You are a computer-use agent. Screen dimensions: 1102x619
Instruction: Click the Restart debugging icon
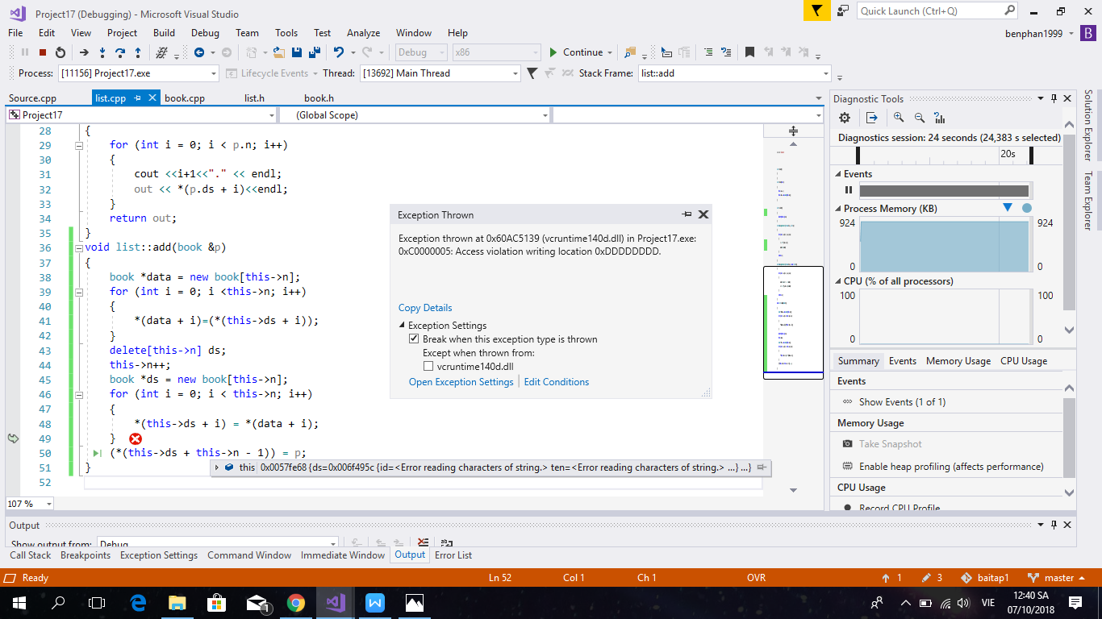coord(61,52)
